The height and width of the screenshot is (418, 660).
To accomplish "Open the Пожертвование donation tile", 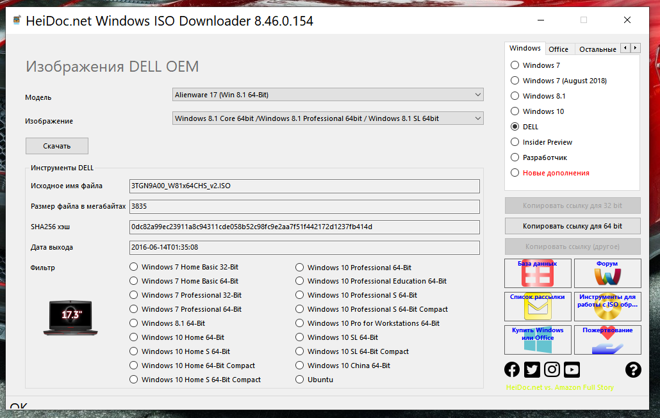I will pyautogui.click(x=607, y=340).
